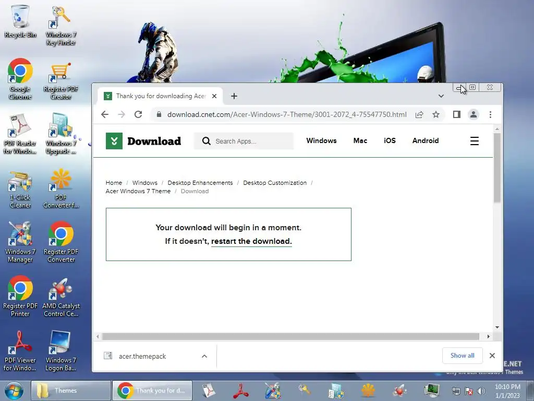Open the tab search chevron
The image size is (534, 401).
coord(441,96)
